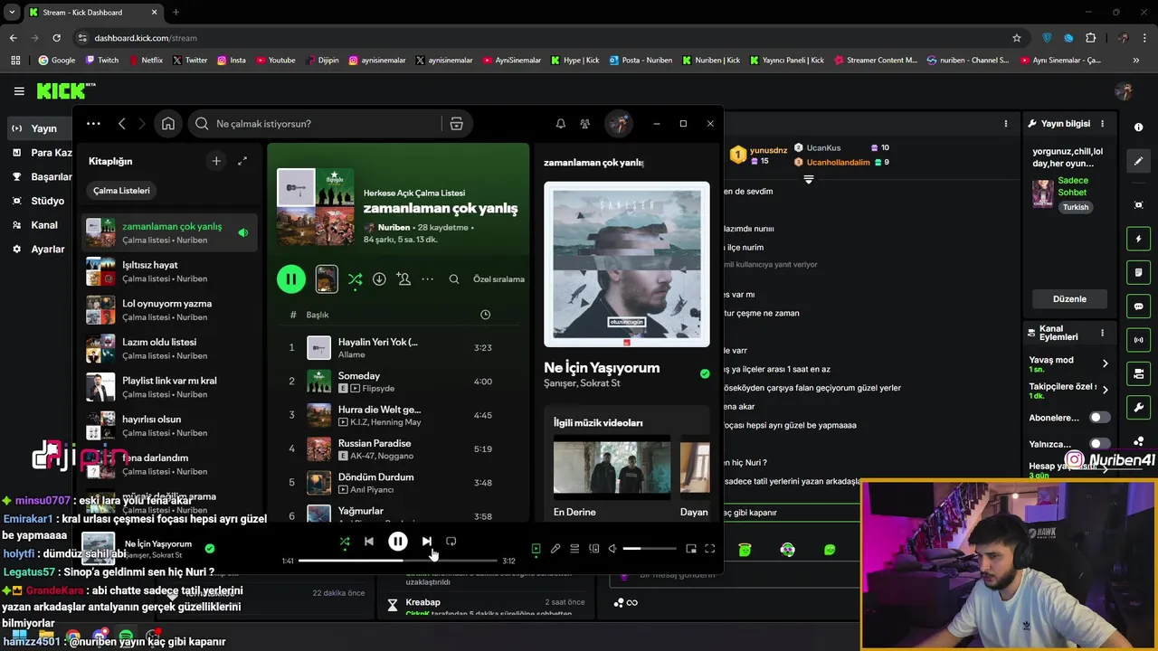Go back in Spotify navigation
The width and height of the screenshot is (1158, 651).
tap(122, 124)
